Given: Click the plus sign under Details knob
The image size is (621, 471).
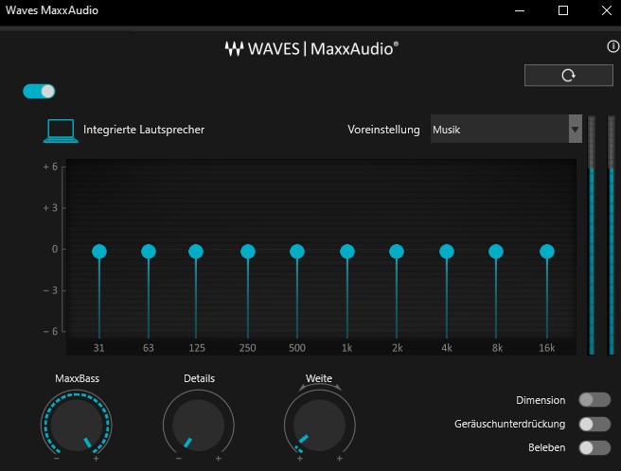Looking at the screenshot, I should click(219, 459).
